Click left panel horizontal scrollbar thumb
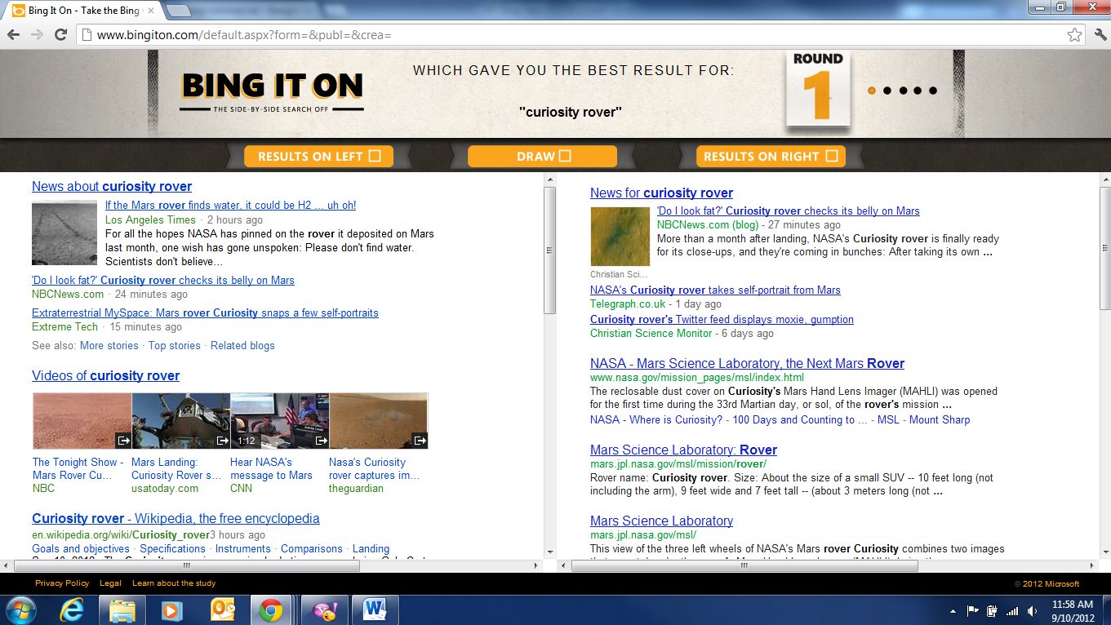The image size is (1111, 625). click(x=187, y=565)
